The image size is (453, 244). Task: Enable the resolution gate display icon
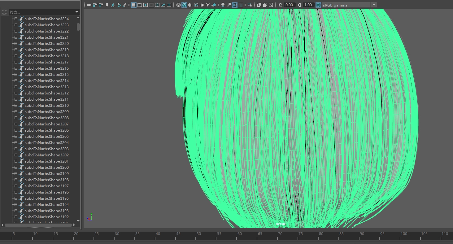point(146,5)
